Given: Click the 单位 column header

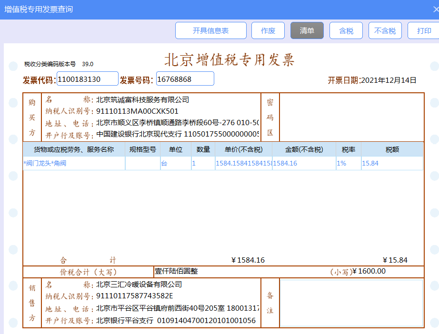Looking at the screenshot, I should 176,149.
